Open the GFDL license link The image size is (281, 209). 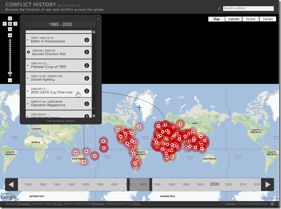tap(136, 204)
